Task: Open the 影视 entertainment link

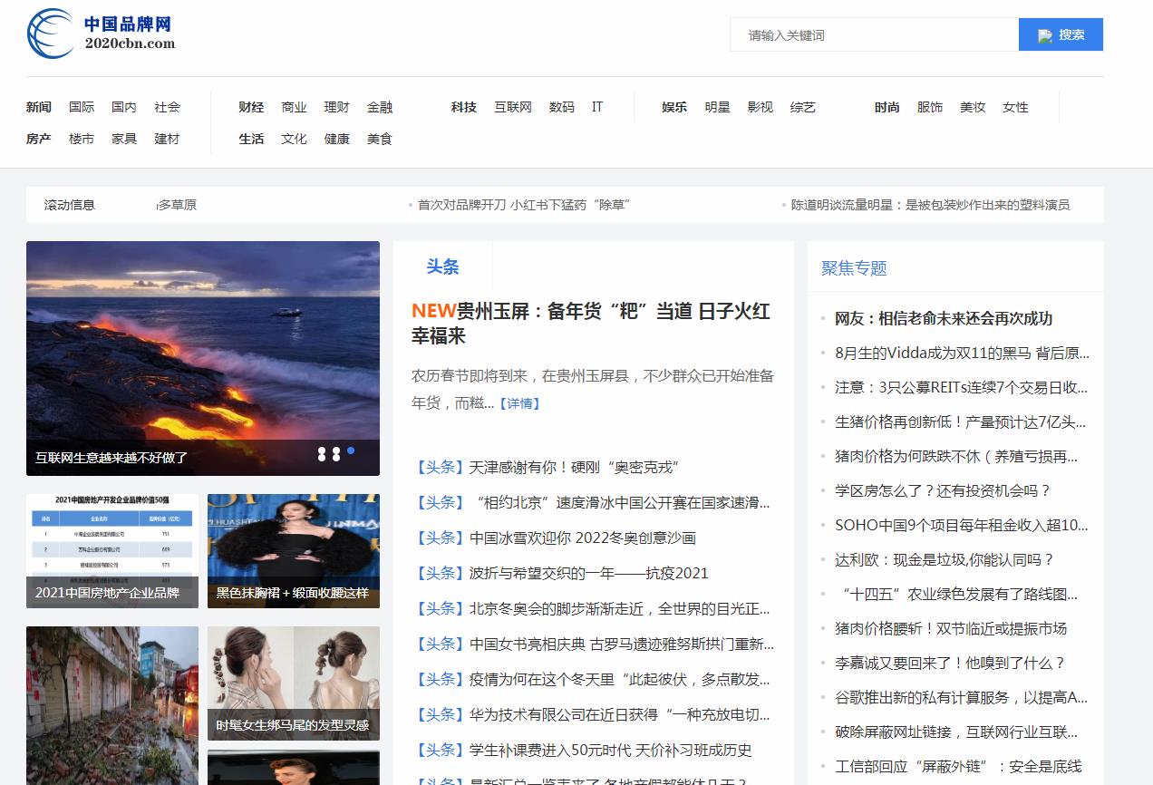Action: point(760,107)
